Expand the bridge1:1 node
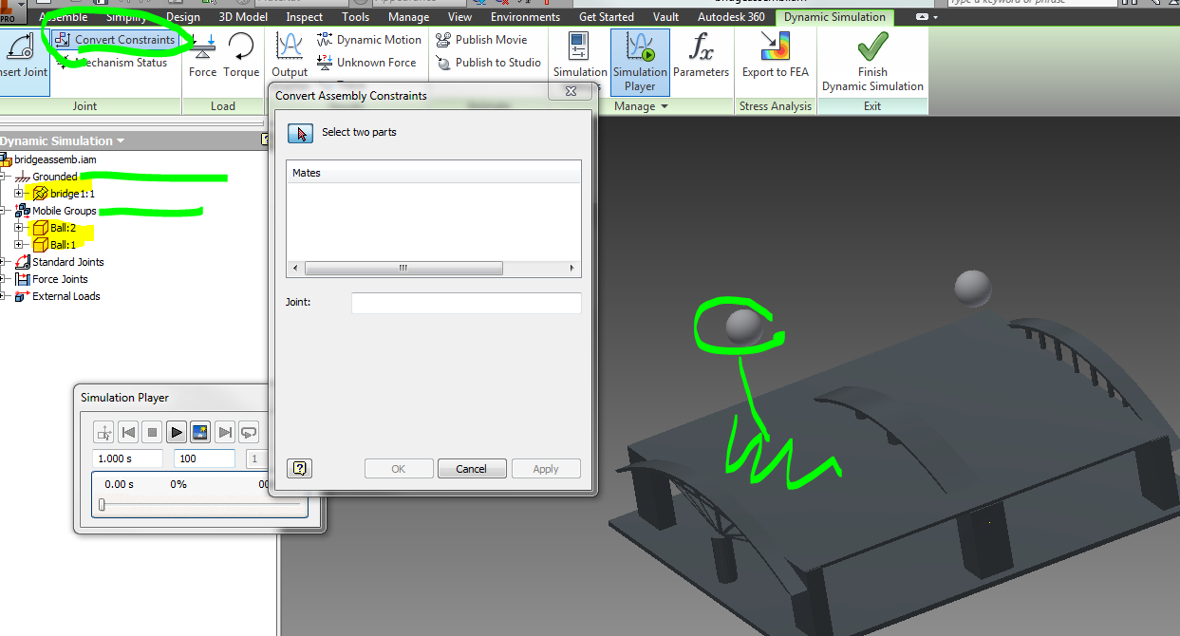1180x636 pixels. (x=18, y=194)
